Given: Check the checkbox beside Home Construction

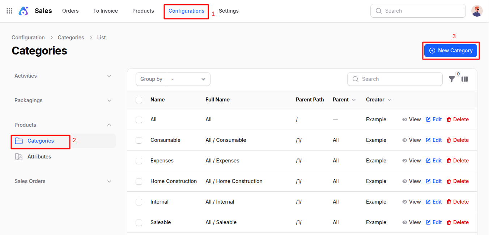Looking at the screenshot, I should [x=139, y=181].
